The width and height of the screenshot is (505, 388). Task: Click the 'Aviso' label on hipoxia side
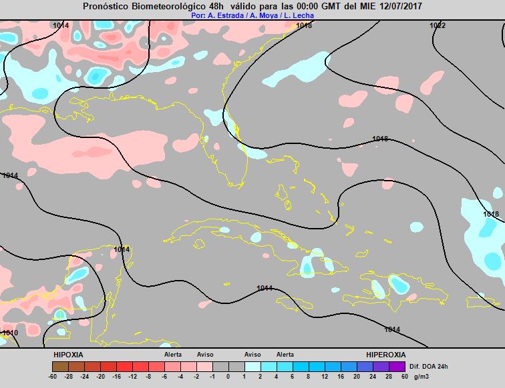coord(205,355)
